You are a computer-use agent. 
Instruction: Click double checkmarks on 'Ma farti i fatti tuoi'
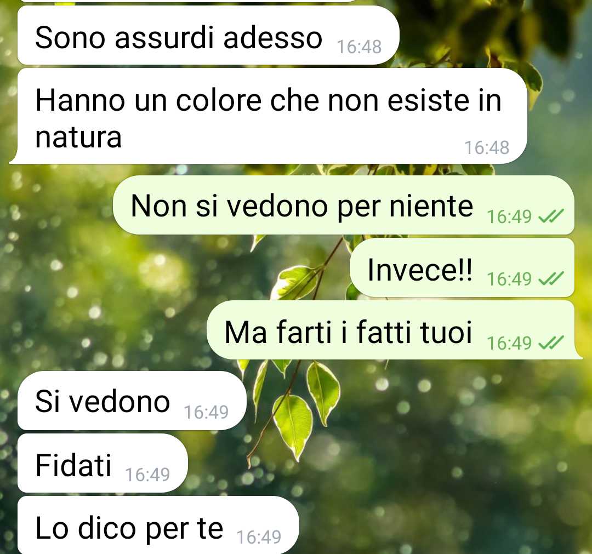tap(551, 343)
